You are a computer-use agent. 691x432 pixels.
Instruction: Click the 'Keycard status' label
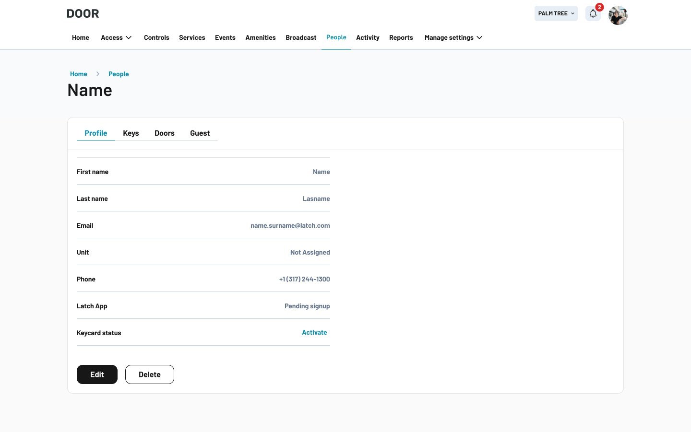coord(99,333)
